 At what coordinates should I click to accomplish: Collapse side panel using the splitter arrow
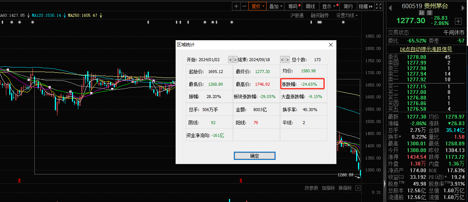click(384, 183)
